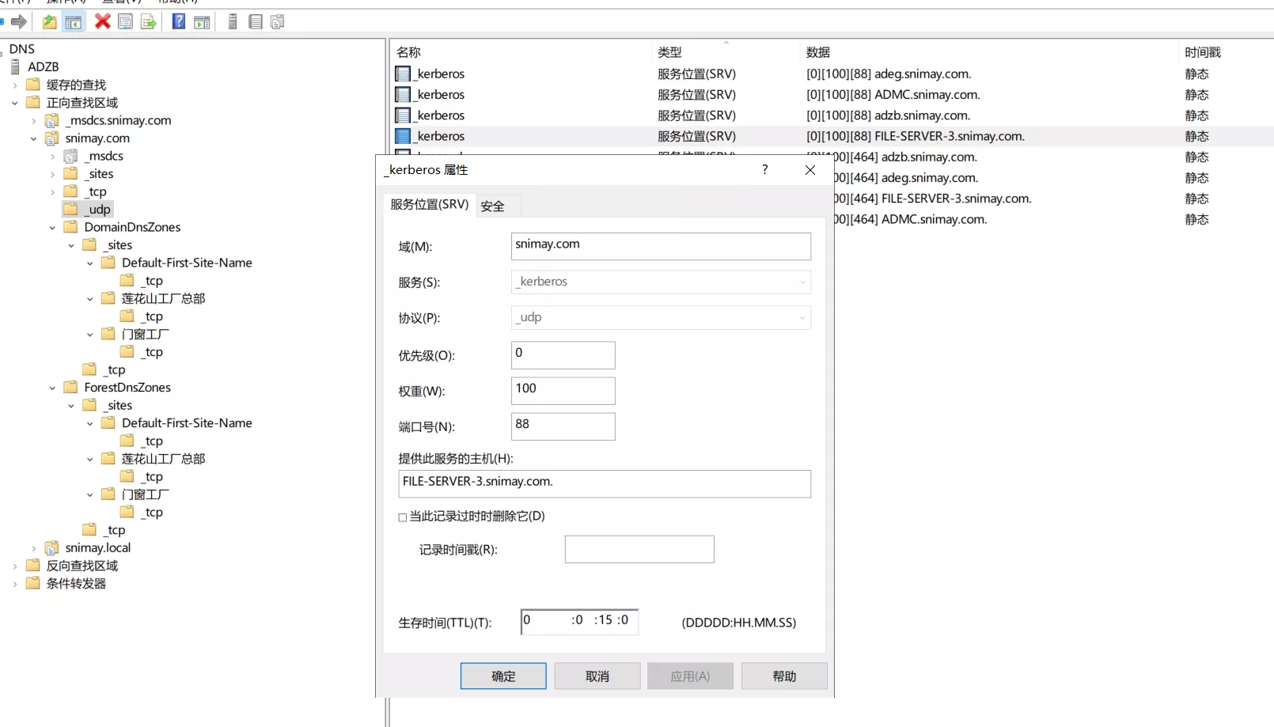
Task: Switch to the 安全 tab
Action: coord(492,206)
